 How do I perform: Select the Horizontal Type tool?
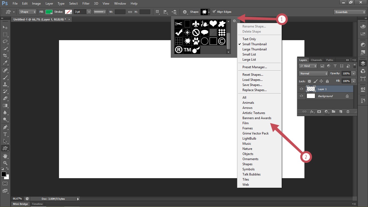coord(5,134)
